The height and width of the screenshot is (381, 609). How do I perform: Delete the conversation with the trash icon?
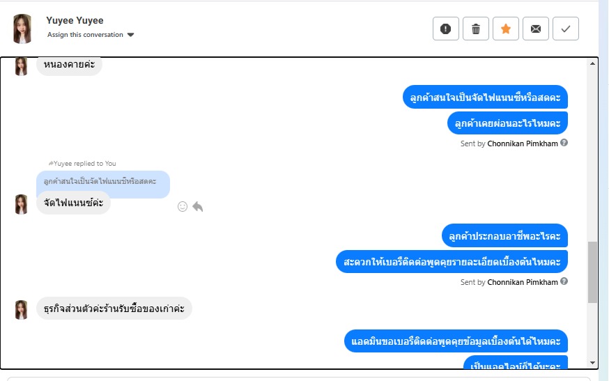click(476, 29)
